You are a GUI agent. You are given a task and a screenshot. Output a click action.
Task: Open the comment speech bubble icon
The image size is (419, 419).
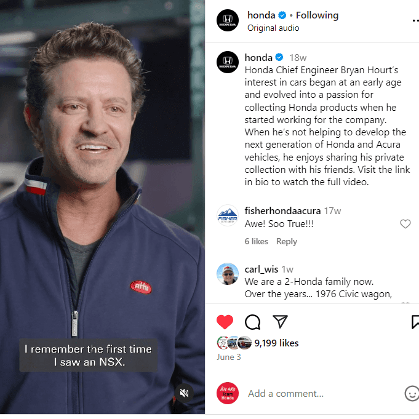252,322
